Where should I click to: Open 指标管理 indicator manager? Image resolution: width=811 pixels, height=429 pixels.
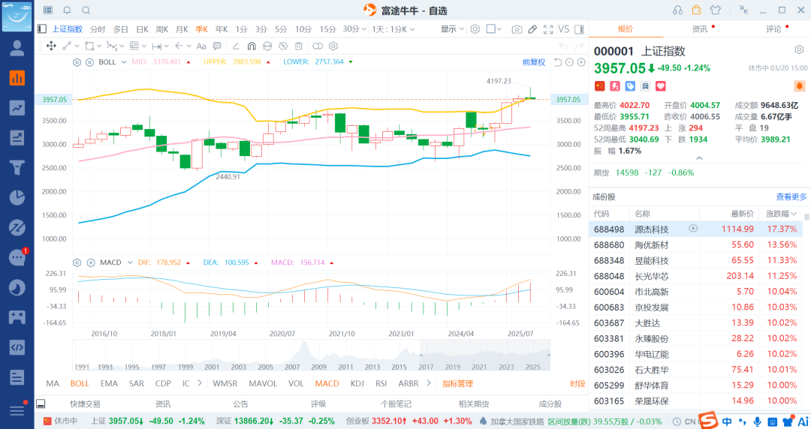click(x=457, y=383)
